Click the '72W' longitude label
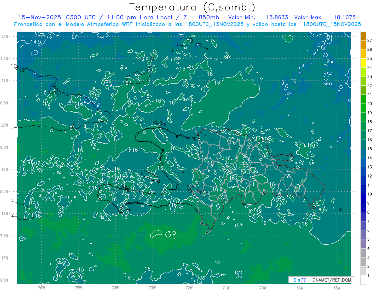378x292 pixels. click(189, 288)
